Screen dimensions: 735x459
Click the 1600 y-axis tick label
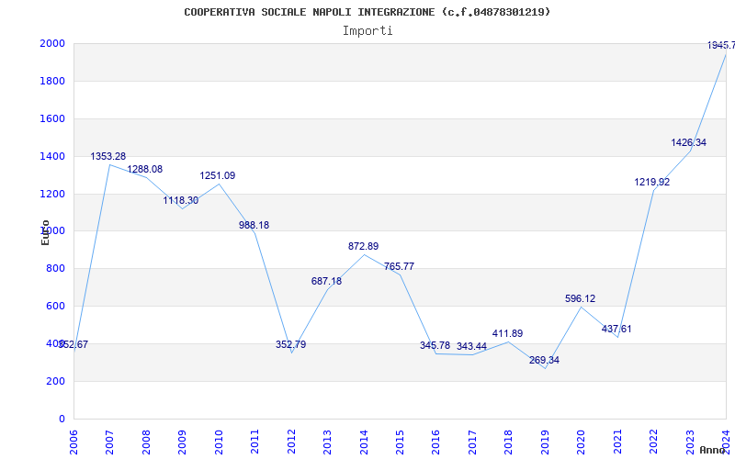(52, 119)
